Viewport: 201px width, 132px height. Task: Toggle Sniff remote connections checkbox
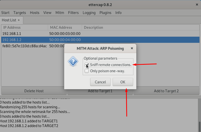coord(87,65)
